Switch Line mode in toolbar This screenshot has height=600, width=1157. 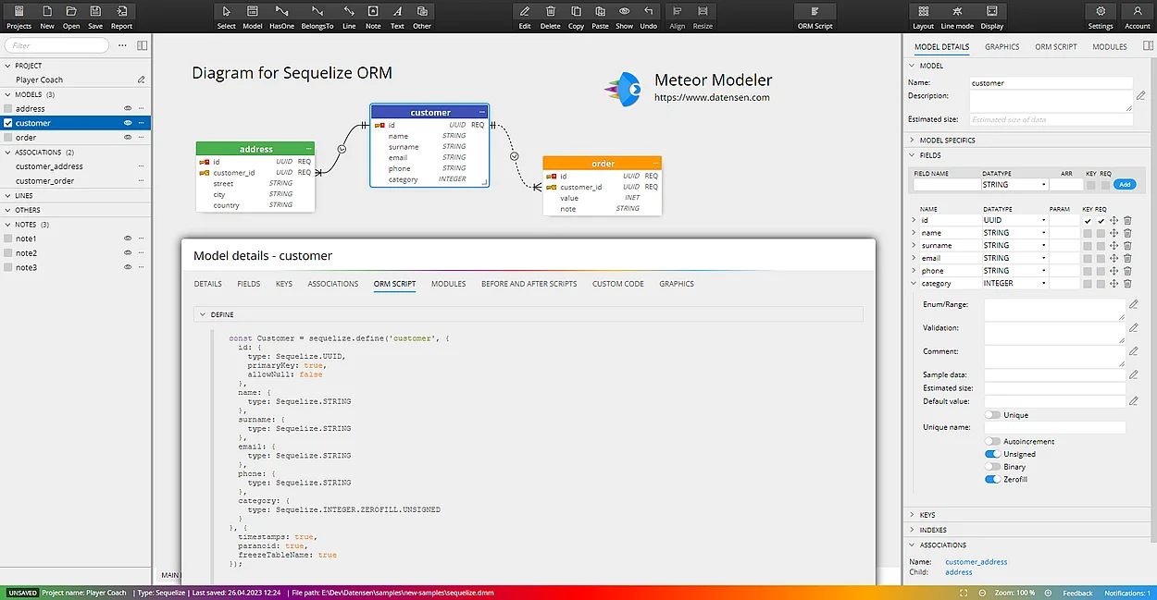click(957, 16)
